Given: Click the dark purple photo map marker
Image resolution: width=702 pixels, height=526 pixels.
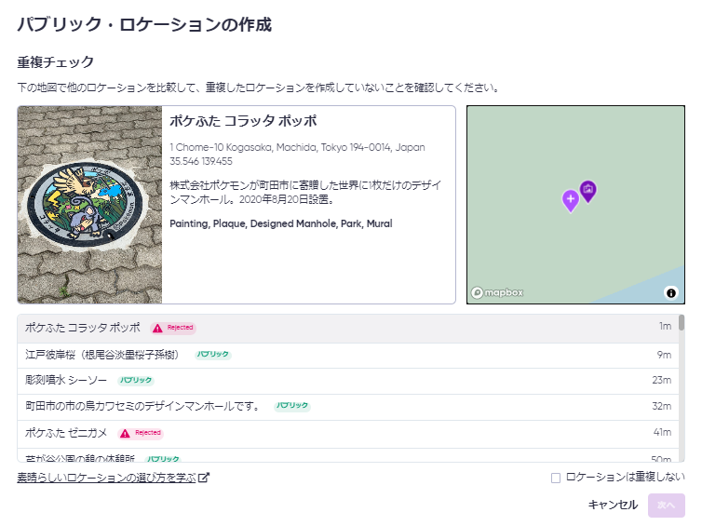Looking at the screenshot, I should point(587,190).
